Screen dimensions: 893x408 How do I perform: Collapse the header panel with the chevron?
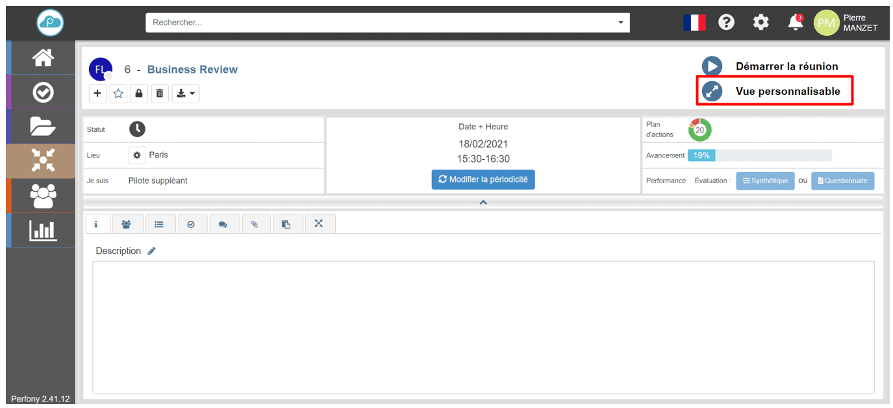pos(483,203)
